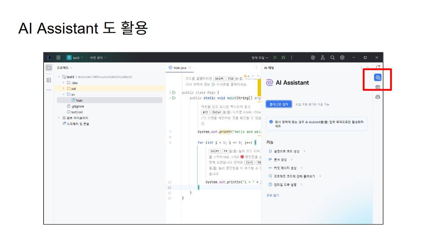Collapse the test3 root folder
This screenshot has width=426, height=236.
click(59, 77)
